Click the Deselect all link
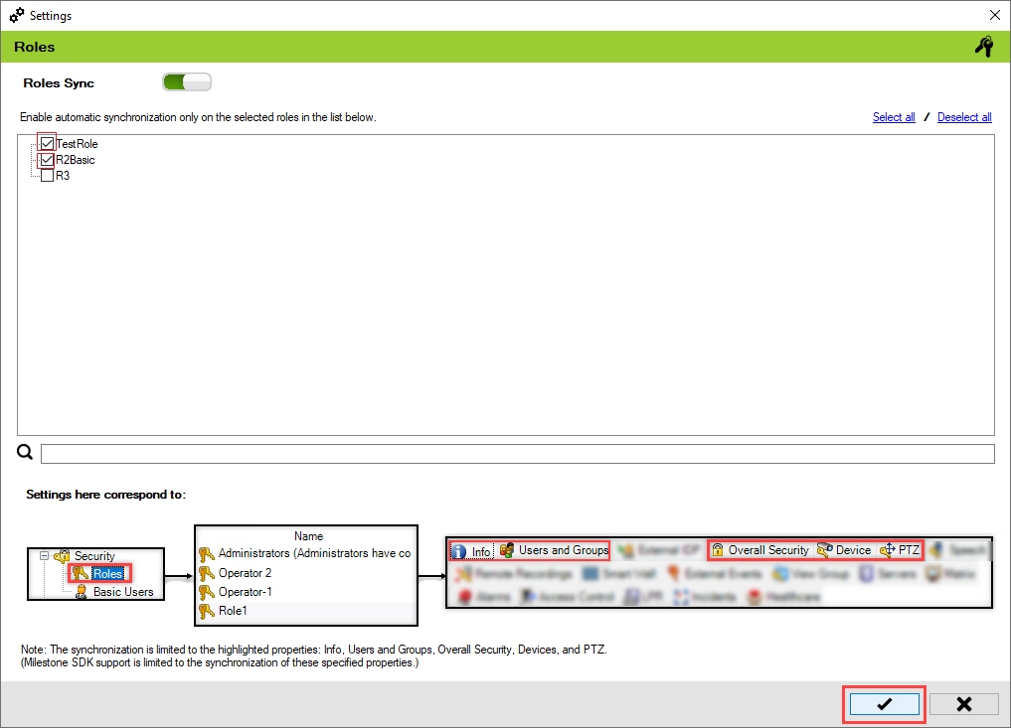This screenshot has width=1011, height=728. tap(964, 117)
